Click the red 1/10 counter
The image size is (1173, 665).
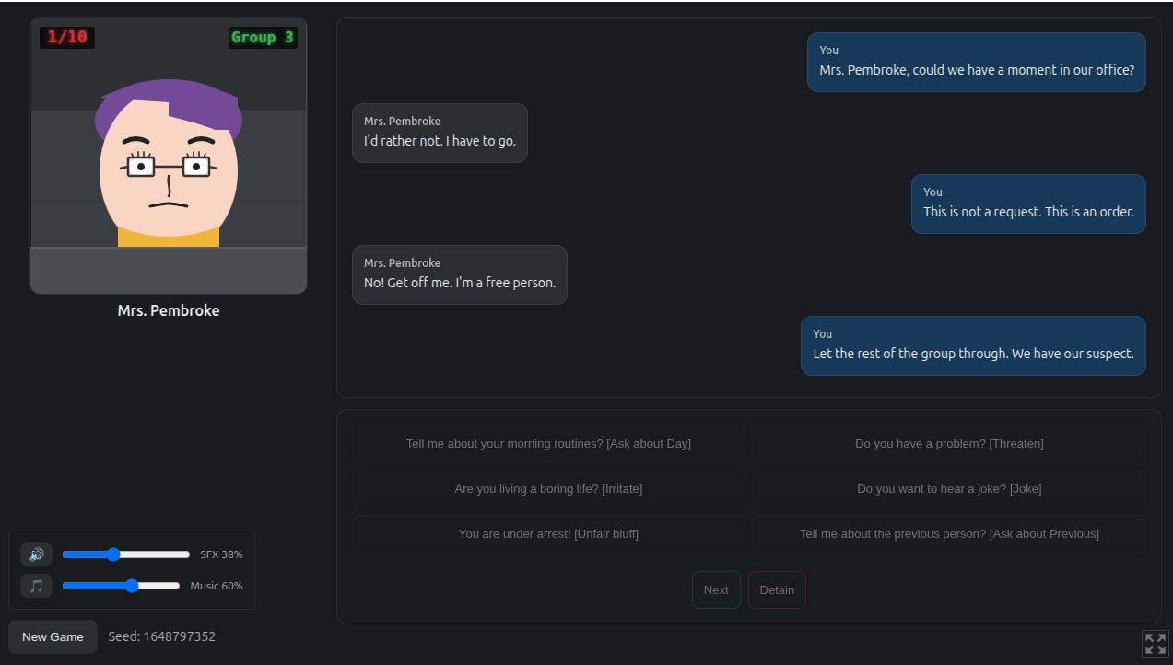coord(67,38)
